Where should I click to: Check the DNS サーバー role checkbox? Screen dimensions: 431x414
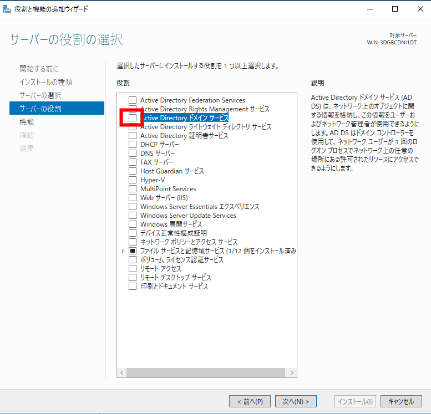pyautogui.click(x=133, y=153)
